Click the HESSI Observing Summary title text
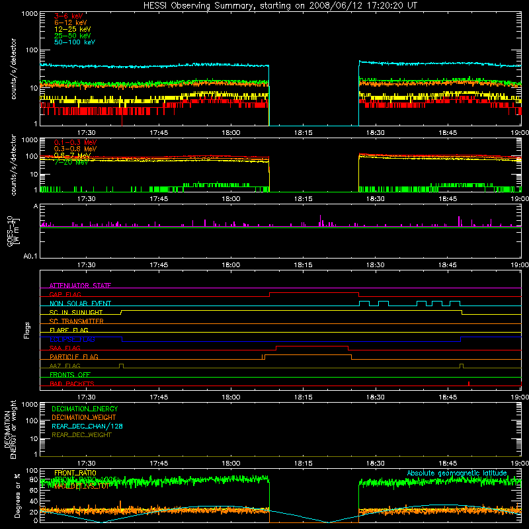The height and width of the screenshot is (529, 529). pyautogui.click(x=280, y=5)
